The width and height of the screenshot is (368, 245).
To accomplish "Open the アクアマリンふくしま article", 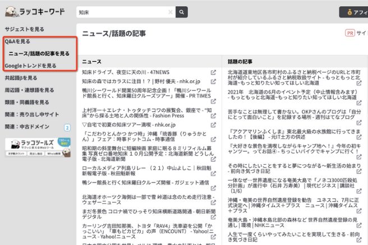I will [x=294, y=134].
